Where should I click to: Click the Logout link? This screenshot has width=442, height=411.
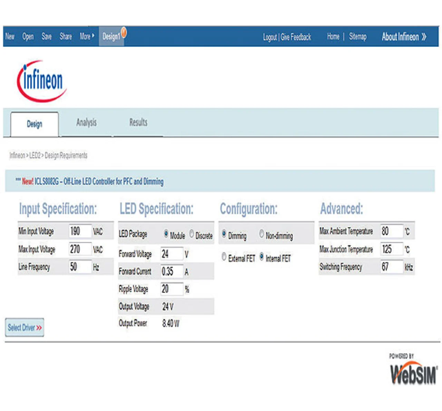[x=270, y=37]
